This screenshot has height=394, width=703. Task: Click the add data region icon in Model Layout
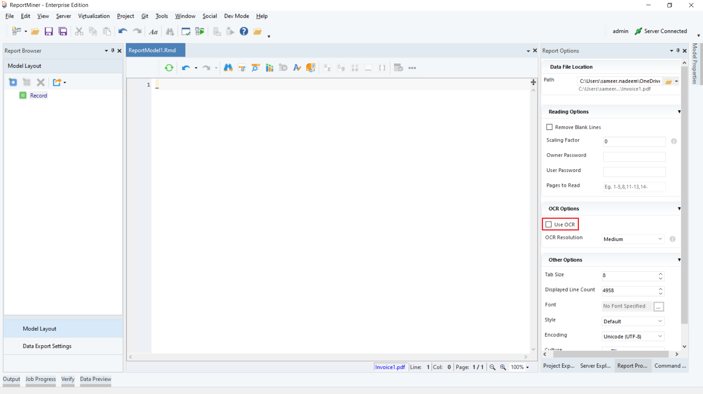pyautogui.click(x=13, y=82)
